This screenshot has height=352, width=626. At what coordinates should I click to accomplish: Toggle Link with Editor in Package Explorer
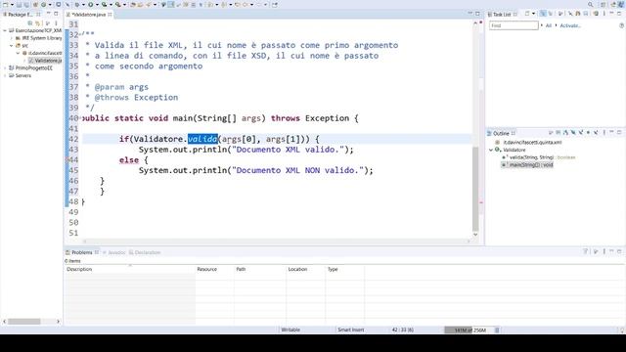pos(37,23)
